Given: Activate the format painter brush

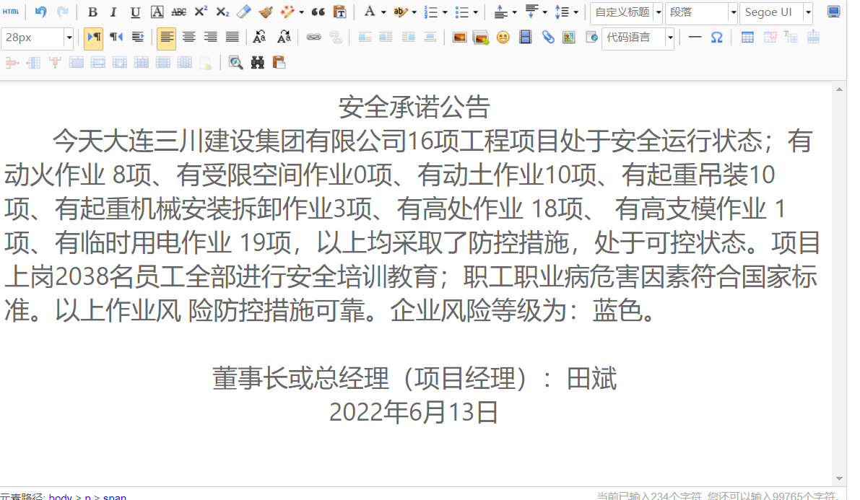Looking at the screenshot, I should [266, 12].
